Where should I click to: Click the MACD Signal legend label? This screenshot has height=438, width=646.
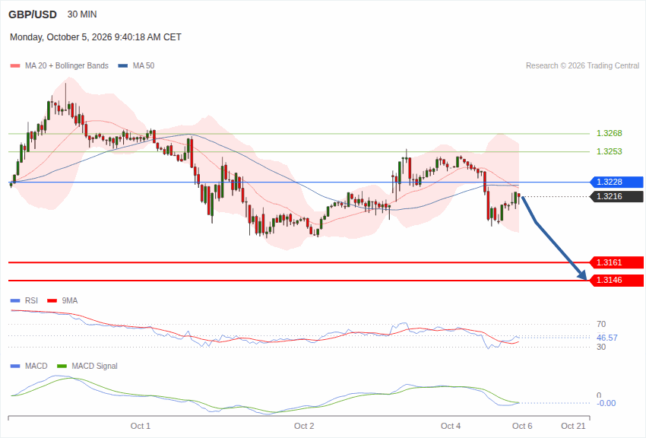click(x=94, y=367)
